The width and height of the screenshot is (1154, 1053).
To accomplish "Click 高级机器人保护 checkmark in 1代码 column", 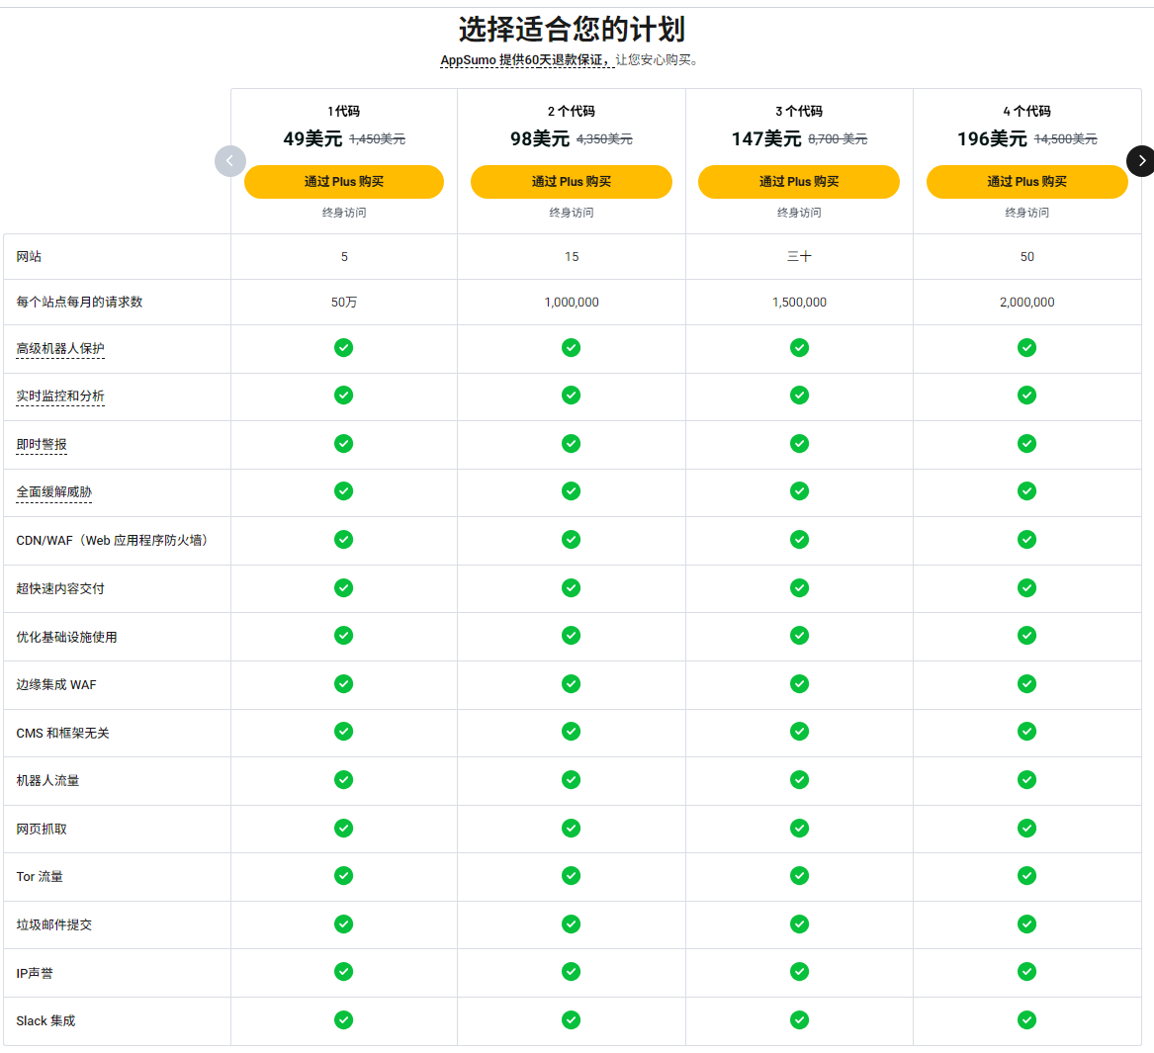I will 344,348.
